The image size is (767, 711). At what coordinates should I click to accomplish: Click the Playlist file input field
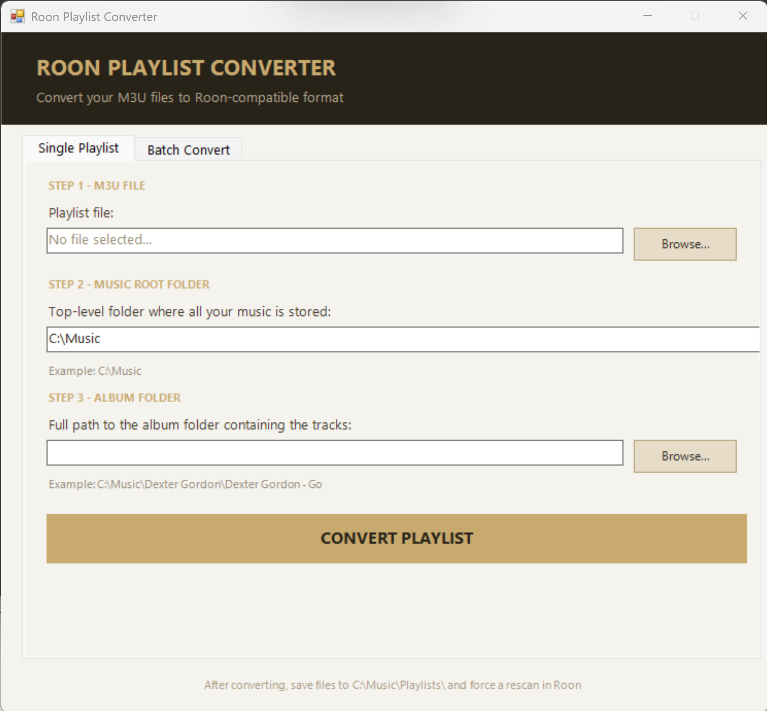point(334,240)
